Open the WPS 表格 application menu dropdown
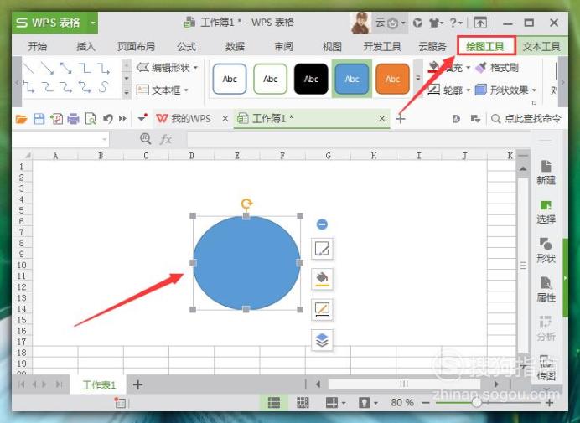The width and height of the screenshot is (580, 423). tap(93, 23)
